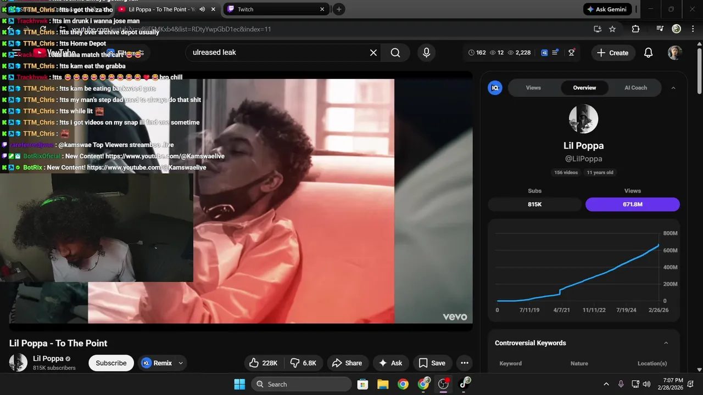Click the channel views growth chart
Viewport: 703px width, 395px height.
click(x=583, y=270)
